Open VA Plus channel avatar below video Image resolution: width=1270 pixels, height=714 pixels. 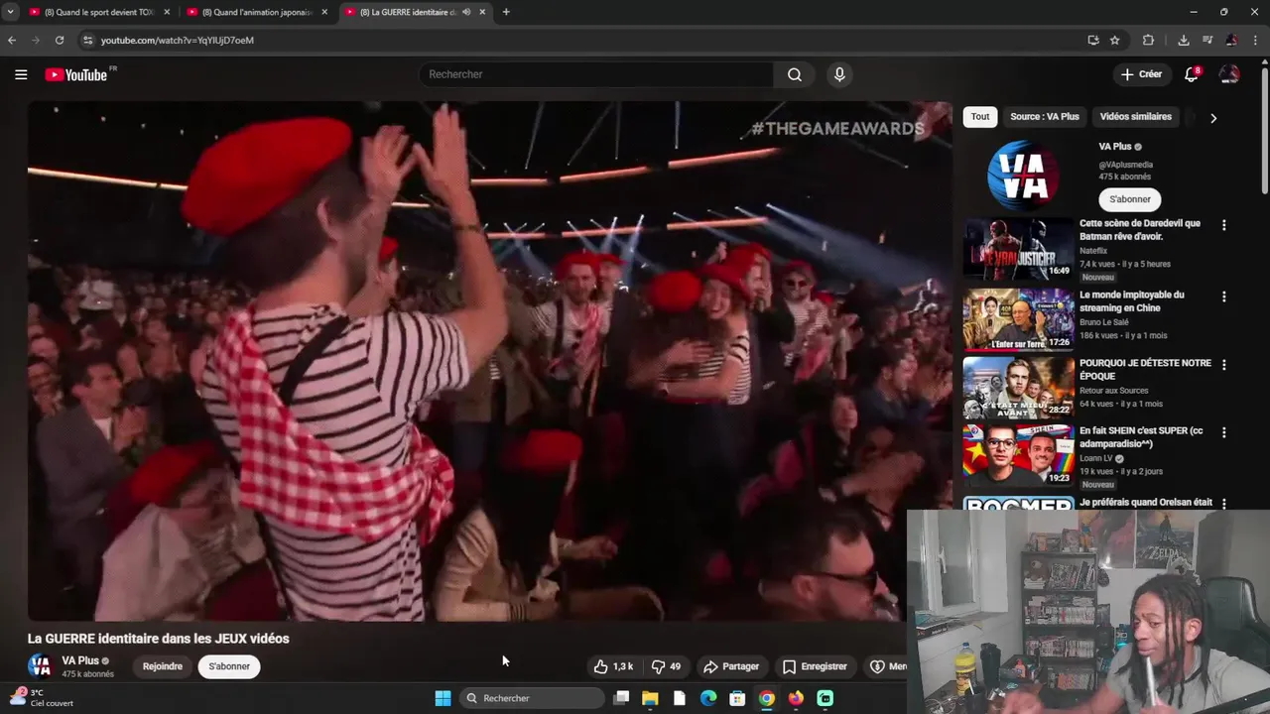(x=40, y=665)
